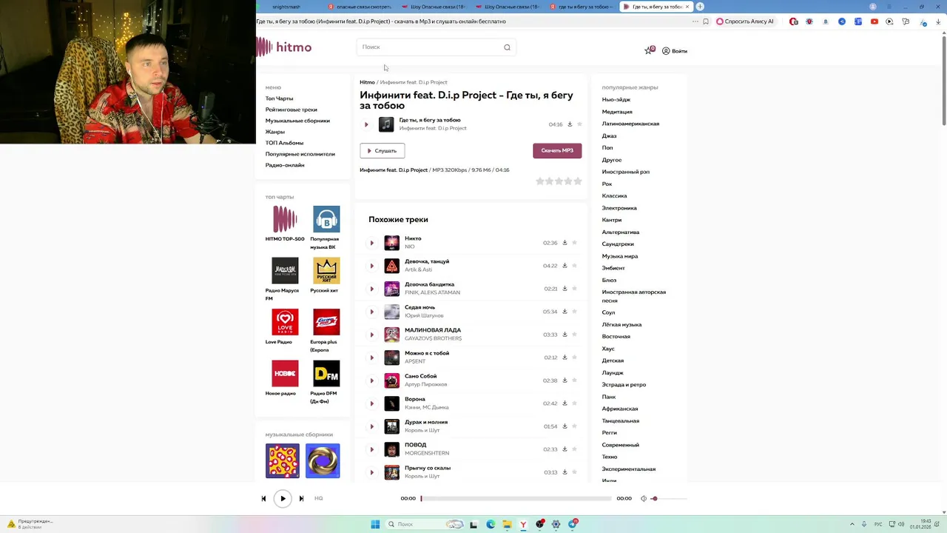Play the main track using small play arrow
Viewport: 947px width, 533px height.
[x=366, y=124]
